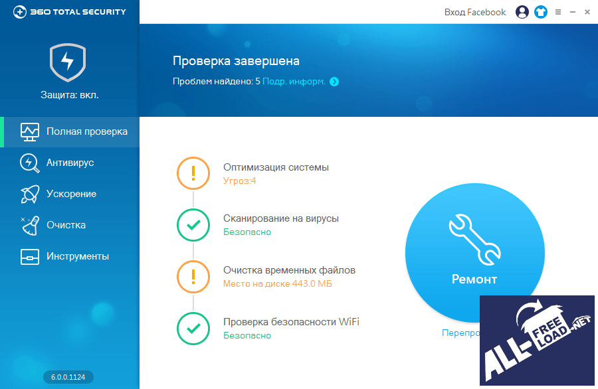Viewport: 598px width, 389px height.
Task: Expand details with the blue arrow circle
Action: tap(334, 82)
